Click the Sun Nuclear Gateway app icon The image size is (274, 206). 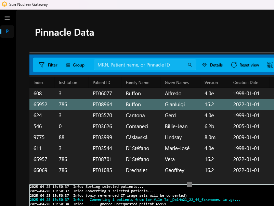(4, 4)
